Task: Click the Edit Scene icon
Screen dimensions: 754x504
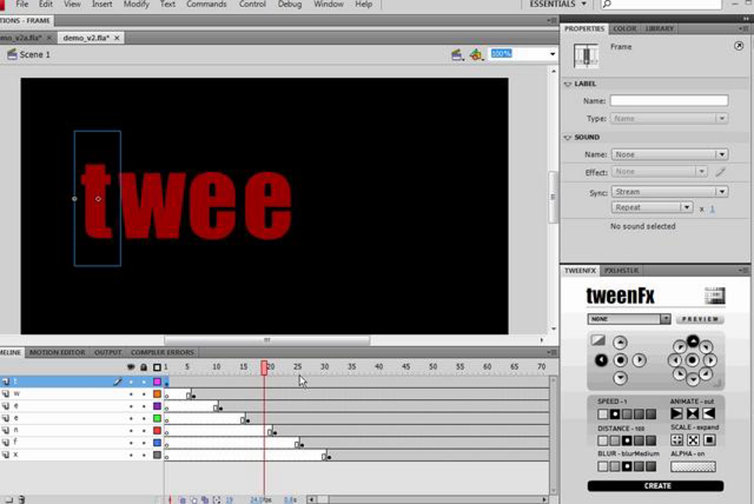Action: pos(457,55)
